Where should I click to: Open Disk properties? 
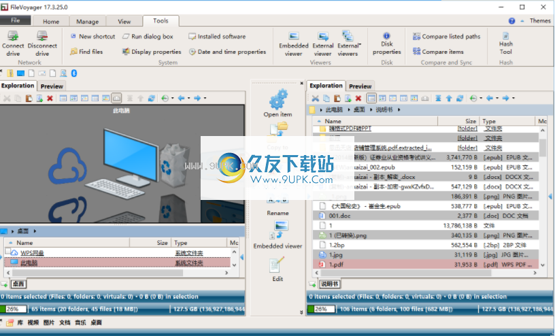[386, 44]
